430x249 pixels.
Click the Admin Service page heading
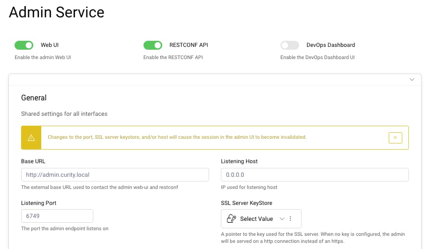tap(57, 12)
